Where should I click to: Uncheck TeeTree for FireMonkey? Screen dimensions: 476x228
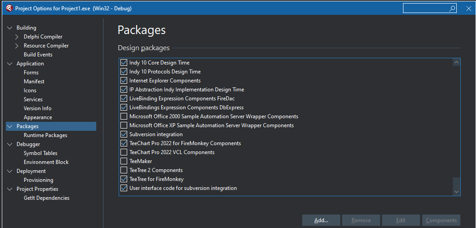click(x=124, y=179)
